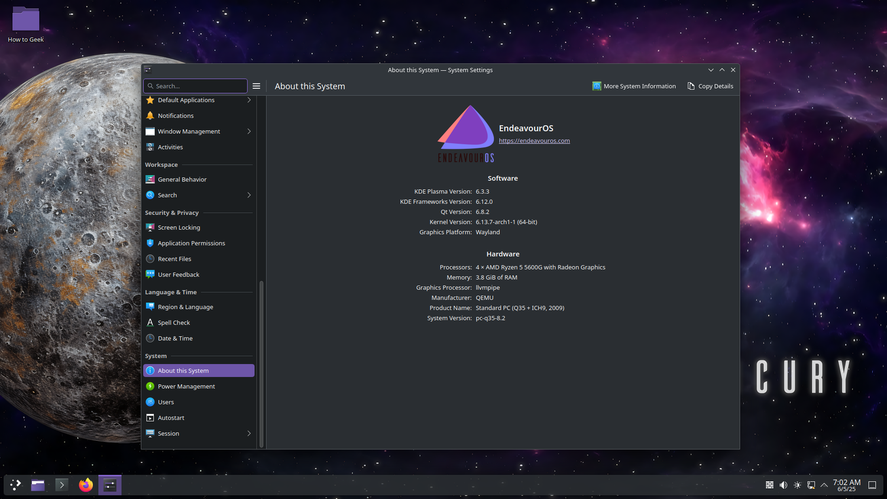
Task: Click the Kernel Version value 6.13.7-arch1-1
Action: pos(506,222)
